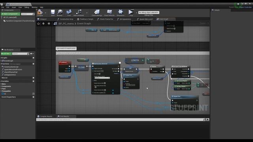Click the Play toolbar button
The width and height of the screenshot is (253, 142).
(131, 13)
